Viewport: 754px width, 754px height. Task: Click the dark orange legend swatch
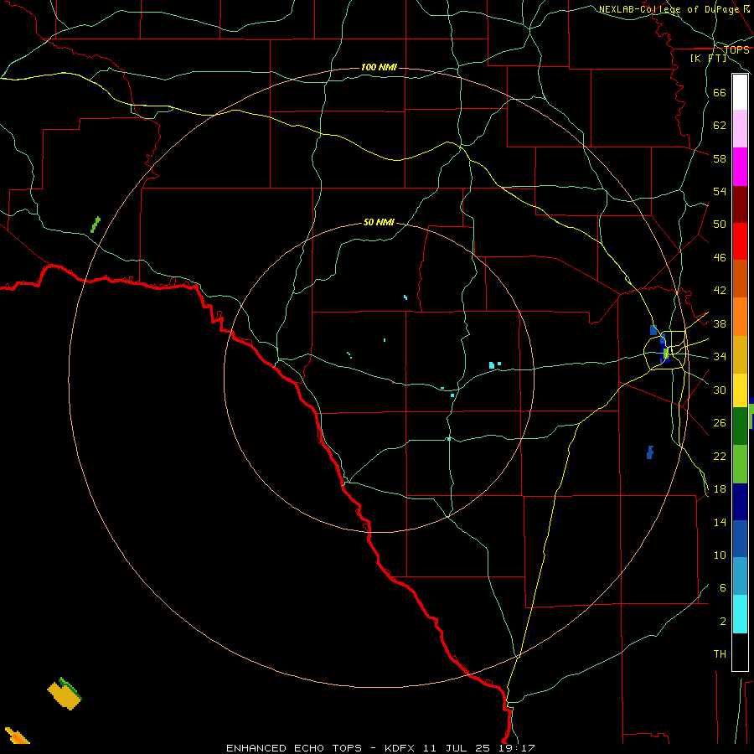740,279
